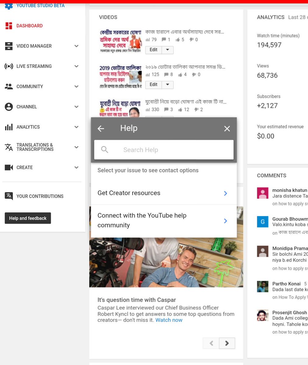Open Edit dropdown arrow for first video
308x365 pixels.
(168, 50)
